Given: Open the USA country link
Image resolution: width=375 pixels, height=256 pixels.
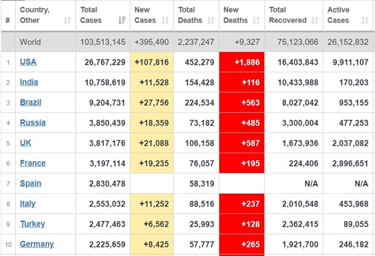Looking at the screenshot, I should 28,62.
